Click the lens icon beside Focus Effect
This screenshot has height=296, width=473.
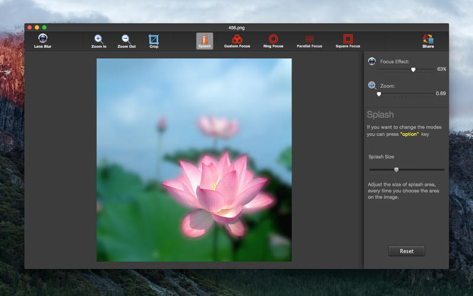click(x=372, y=61)
